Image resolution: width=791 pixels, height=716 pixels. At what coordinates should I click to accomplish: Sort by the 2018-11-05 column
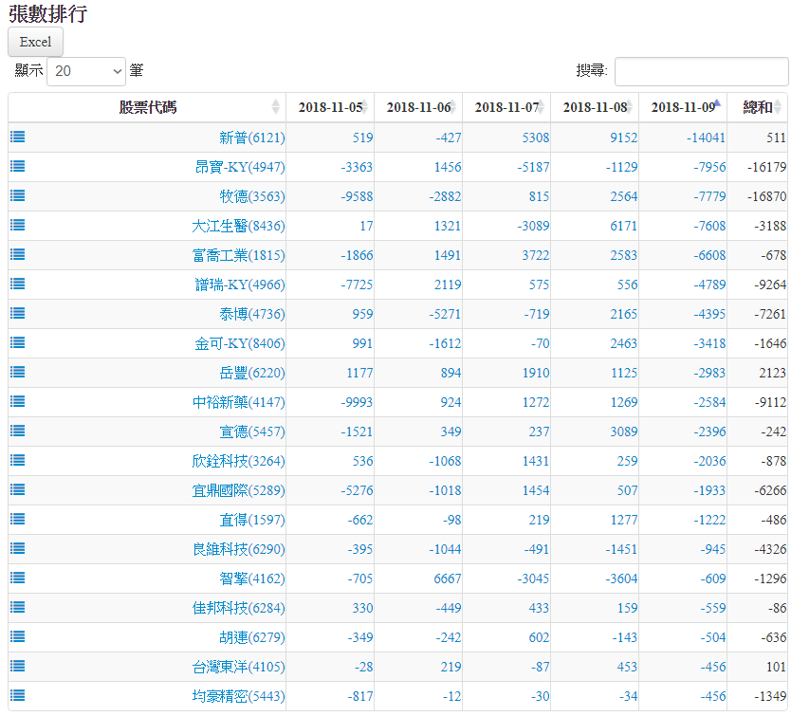[x=330, y=107]
